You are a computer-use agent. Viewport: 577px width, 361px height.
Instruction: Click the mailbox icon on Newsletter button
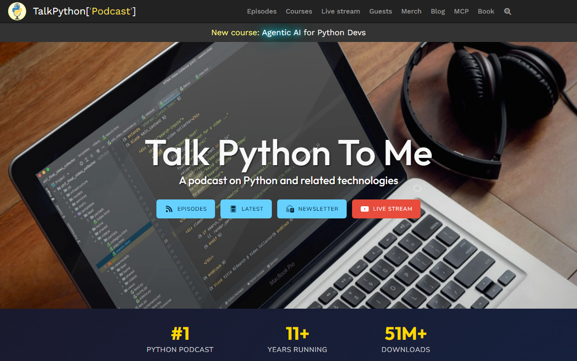pyautogui.click(x=290, y=209)
